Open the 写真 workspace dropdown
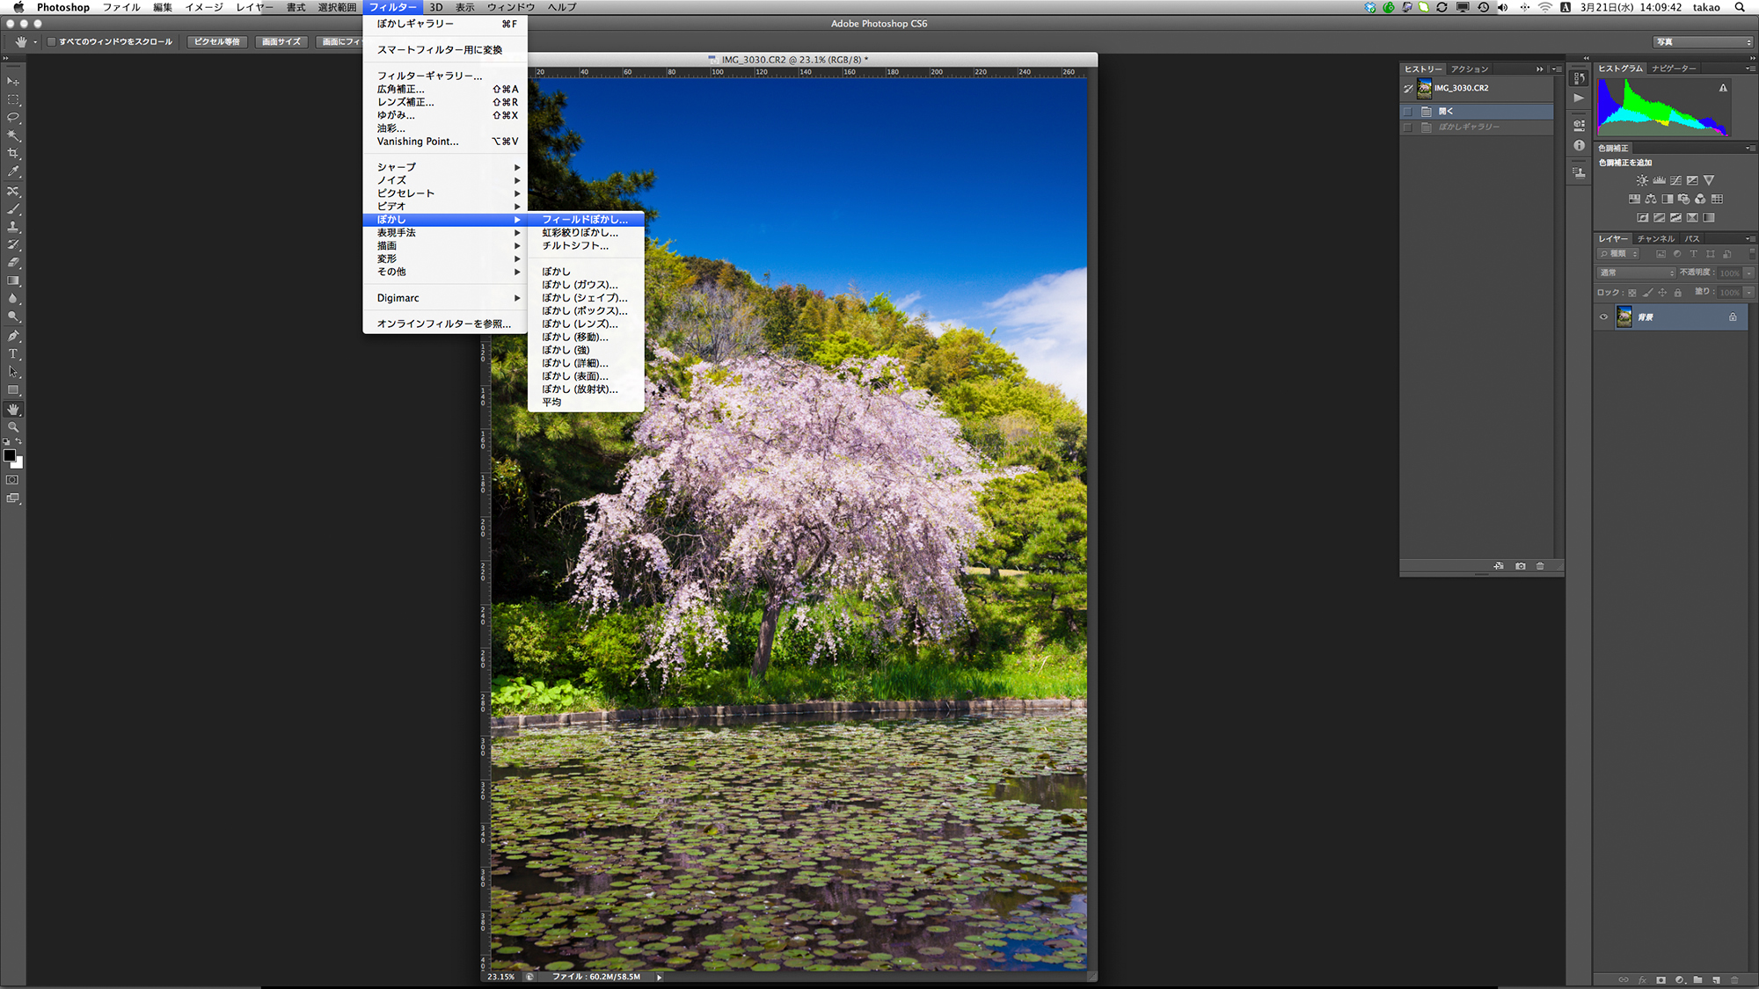 pyautogui.click(x=1703, y=41)
